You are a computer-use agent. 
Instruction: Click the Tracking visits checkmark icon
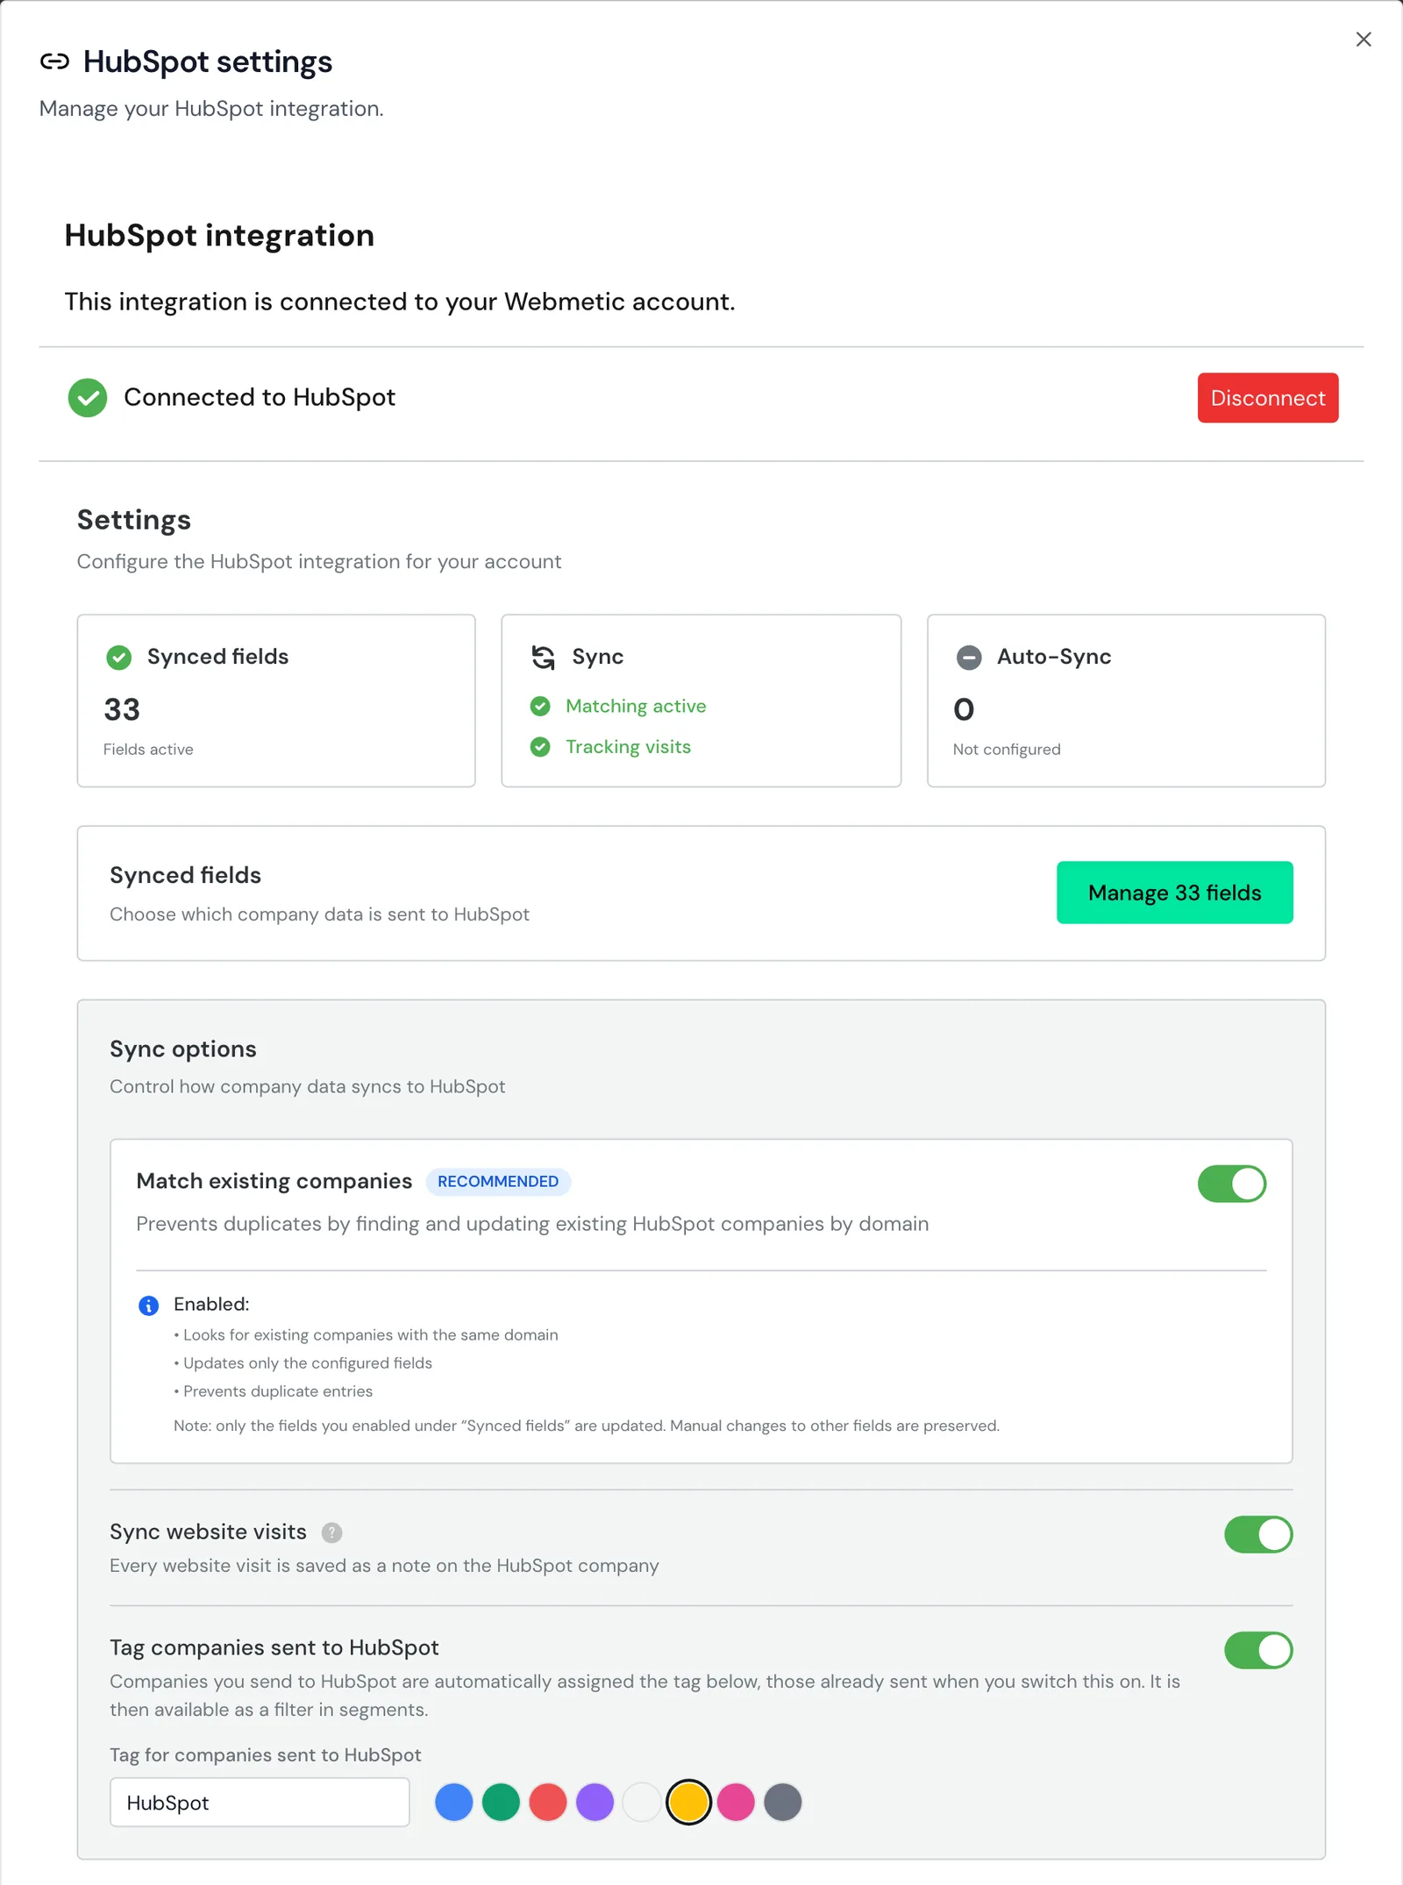coord(540,747)
